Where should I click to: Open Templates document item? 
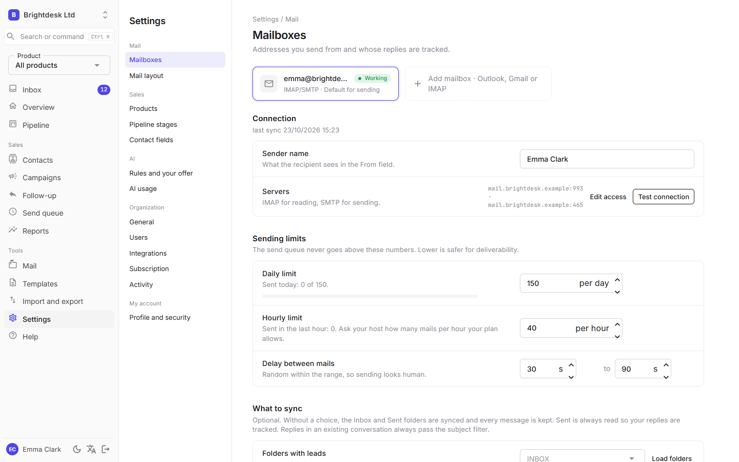(x=59, y=284)
